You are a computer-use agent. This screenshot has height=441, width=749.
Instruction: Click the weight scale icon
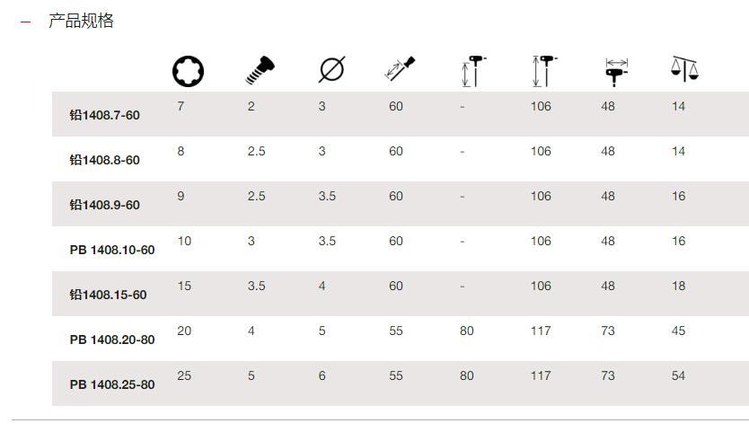click(684, 69)
